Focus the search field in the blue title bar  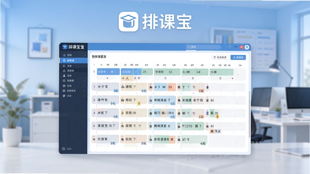203,47
